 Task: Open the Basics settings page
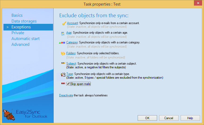pyautogui.click(x=17, y=15)
